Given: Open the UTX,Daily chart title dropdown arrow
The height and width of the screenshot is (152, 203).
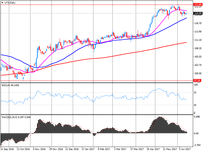Looking at the screenshot, I should pyautogui.click(x=2, y=3).
